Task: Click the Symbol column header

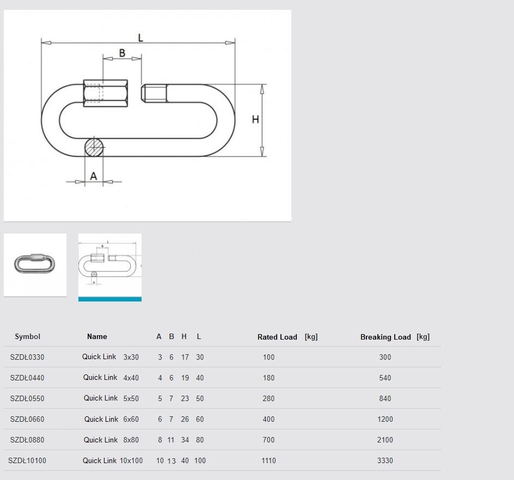Action: pyautogui.click(x=27, y=337)
